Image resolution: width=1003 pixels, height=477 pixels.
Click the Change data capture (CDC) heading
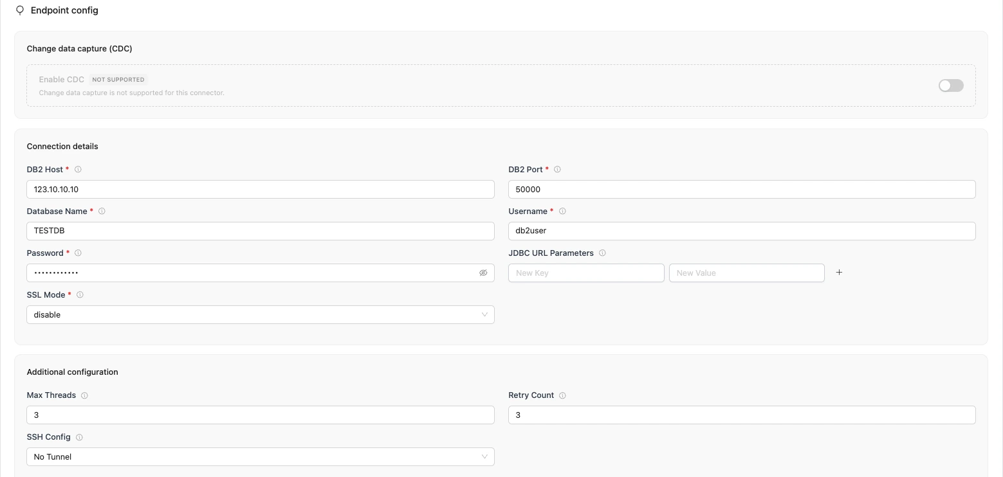pos(80,49)
